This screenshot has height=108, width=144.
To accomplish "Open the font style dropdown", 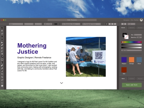I will click(x=29, y=24).
